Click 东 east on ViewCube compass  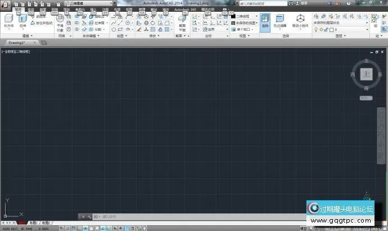380,74
